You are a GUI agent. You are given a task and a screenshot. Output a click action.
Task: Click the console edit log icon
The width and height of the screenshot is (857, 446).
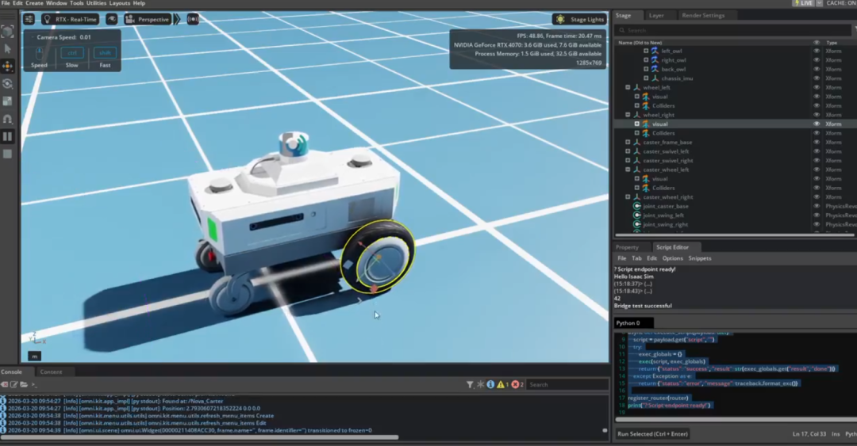[x=14, y=384]
